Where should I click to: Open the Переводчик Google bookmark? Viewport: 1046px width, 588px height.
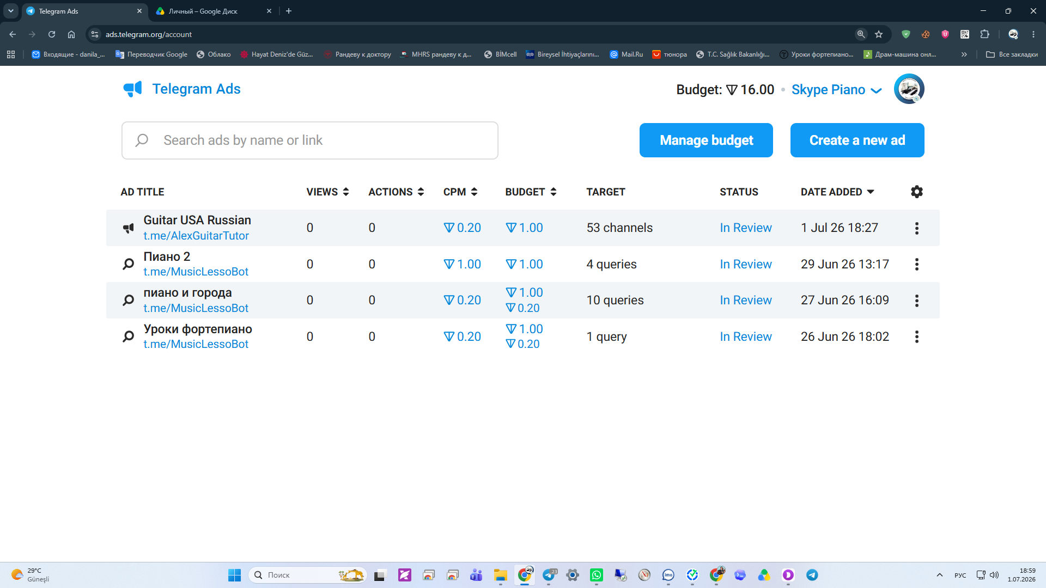[151, 54]
